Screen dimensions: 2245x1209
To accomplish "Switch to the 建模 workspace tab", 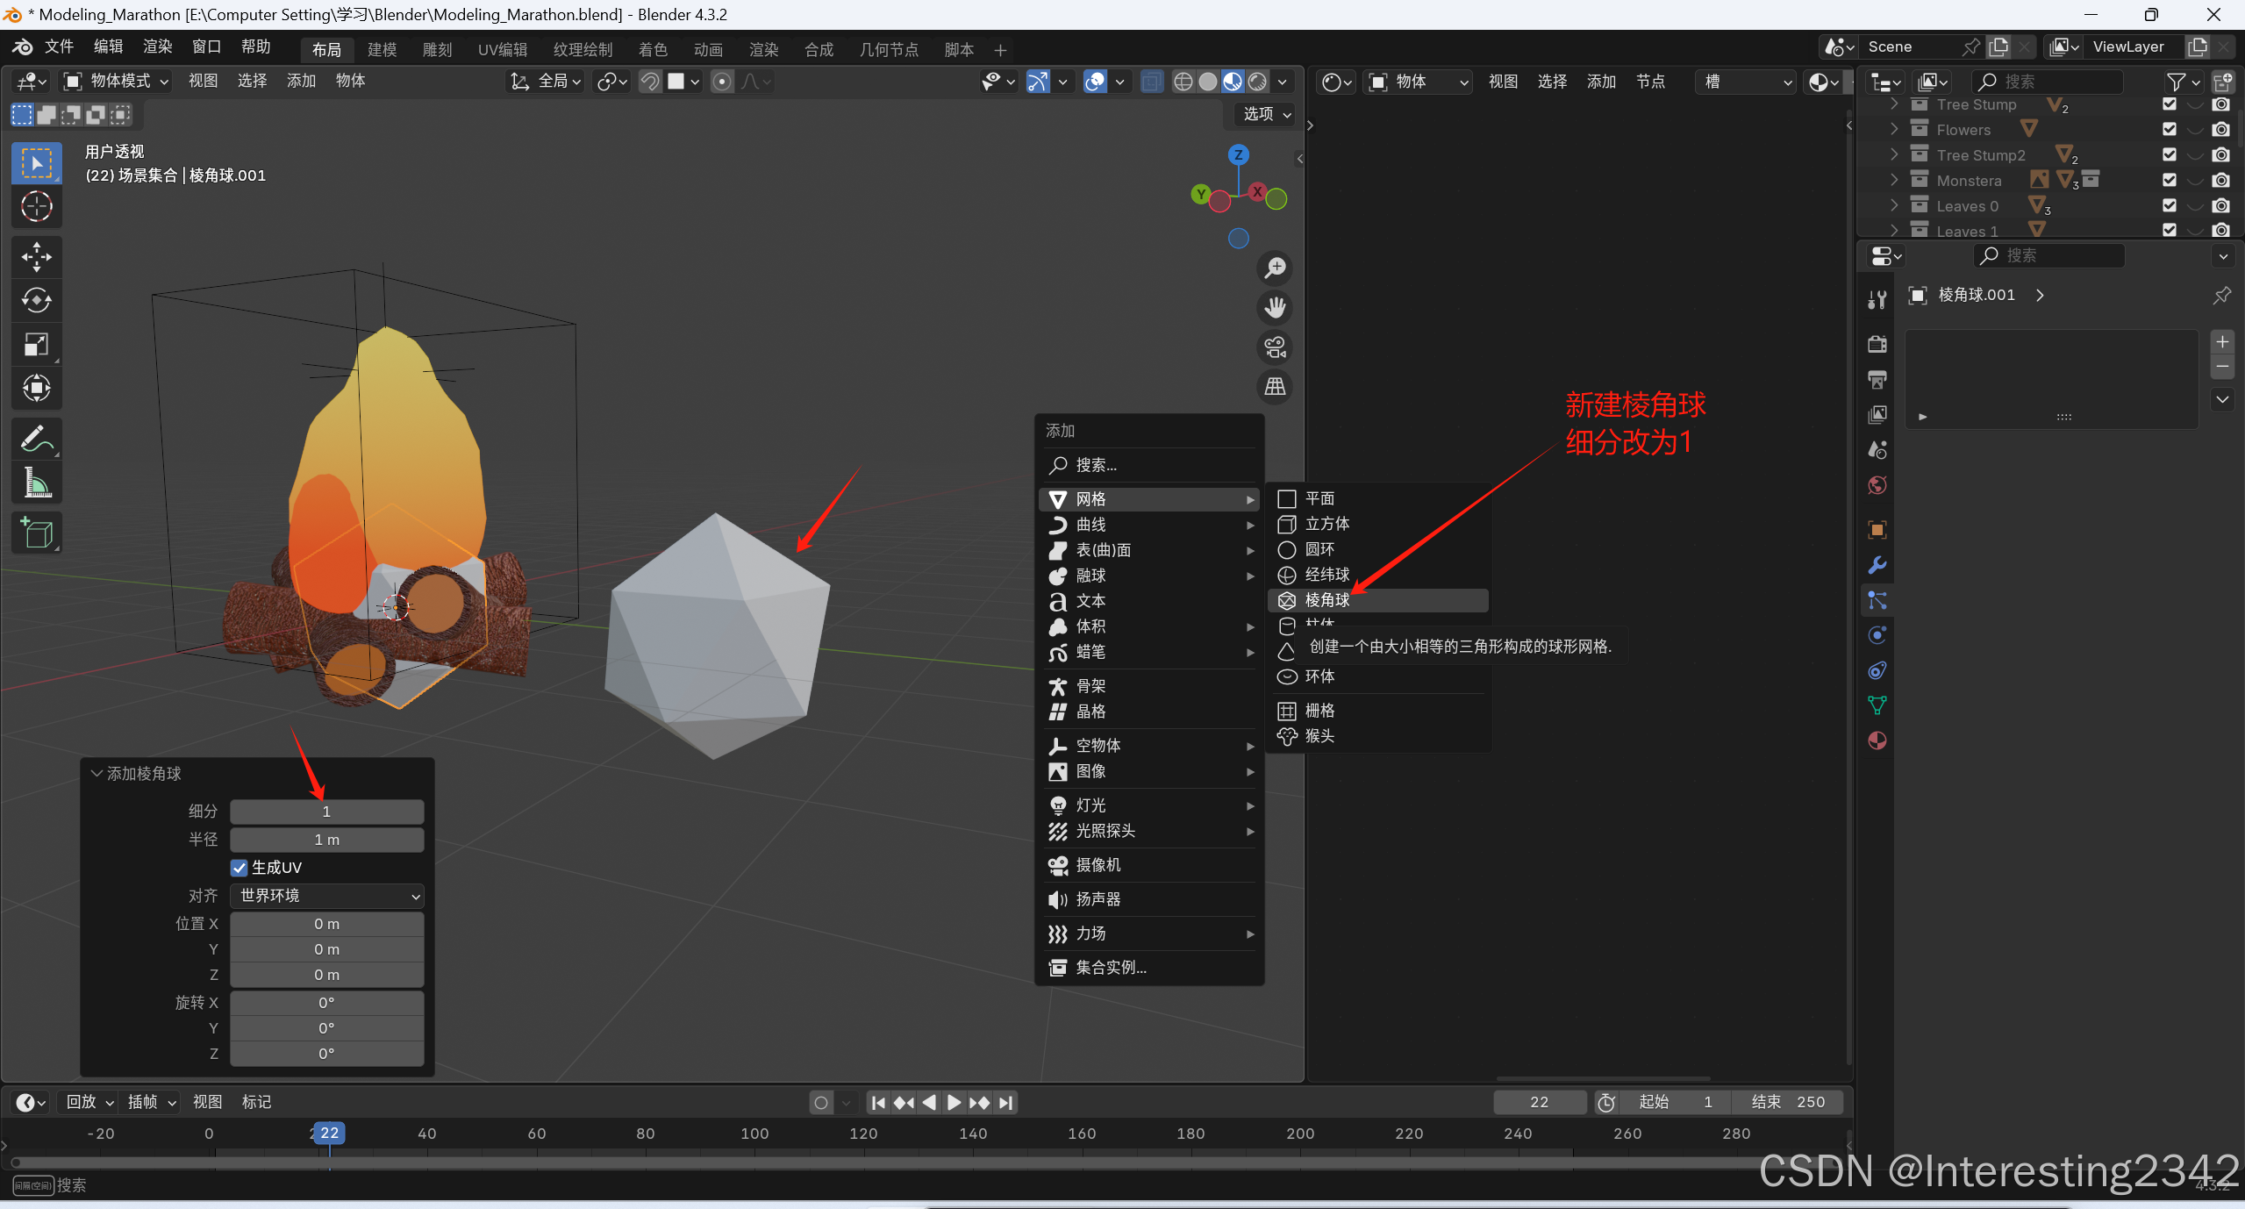I will point(382,50).
